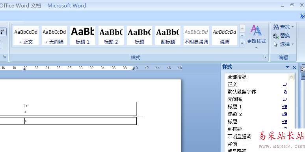Close the 样式 task pane
Screen dimensions: 305x152
coord(294,67)
